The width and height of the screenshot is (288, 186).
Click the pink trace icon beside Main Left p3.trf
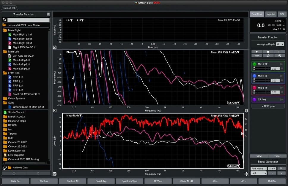pos(10,69)
